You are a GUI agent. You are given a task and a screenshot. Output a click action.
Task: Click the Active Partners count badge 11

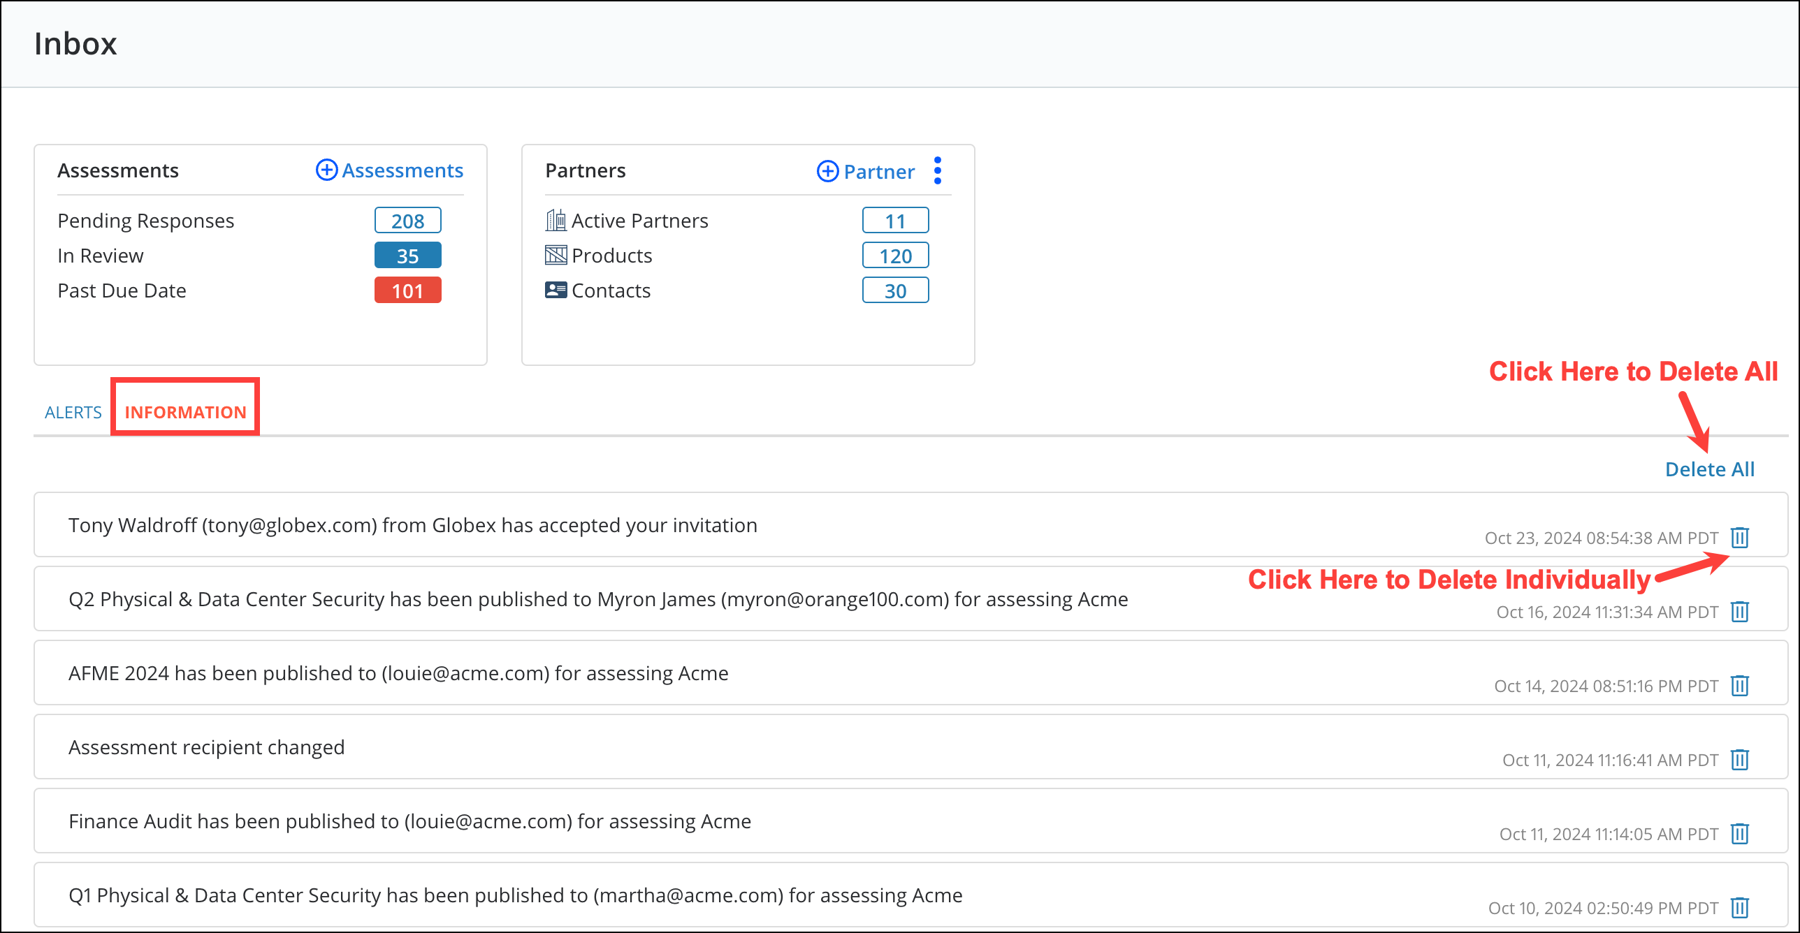point(895,220)
